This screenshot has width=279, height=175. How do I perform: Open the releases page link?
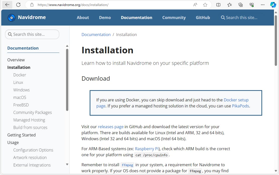pyautogui.click(x=110, y=127)
